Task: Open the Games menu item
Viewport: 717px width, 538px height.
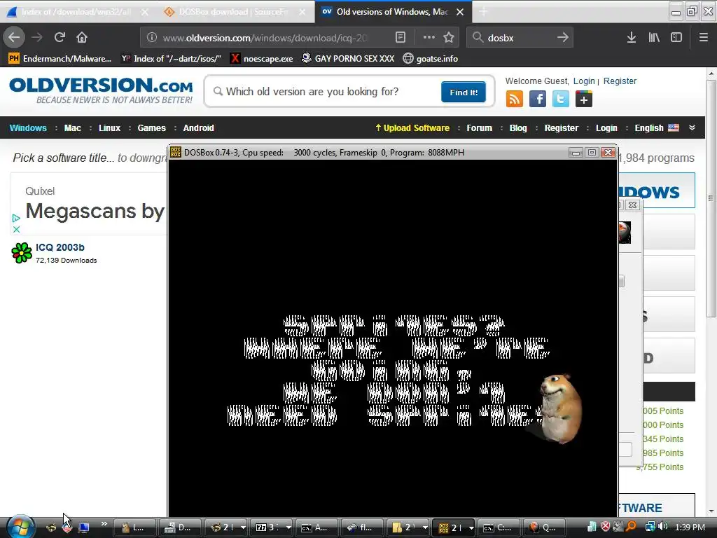Action: tap(152, 128)
